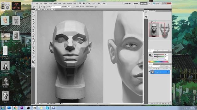Screen dimensions: 197x110
Task: Open Skype from the Windows taskbar
Action: pos(47,108)
